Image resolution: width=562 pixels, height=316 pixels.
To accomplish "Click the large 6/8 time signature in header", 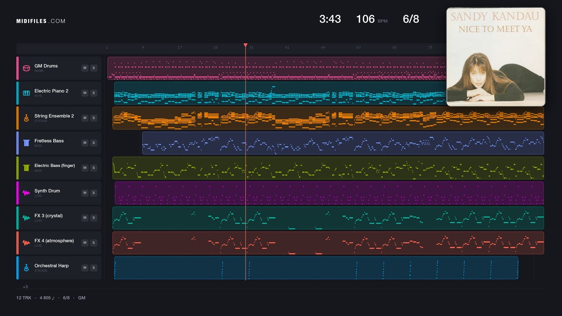I will pos(411,19).
